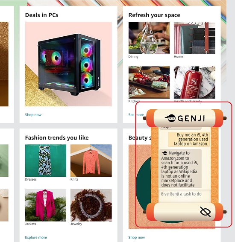Click Genji's 'Navigate to Amazon.com' reply bubble
This screenshot has width=235, height=242.
pos(180,169)
